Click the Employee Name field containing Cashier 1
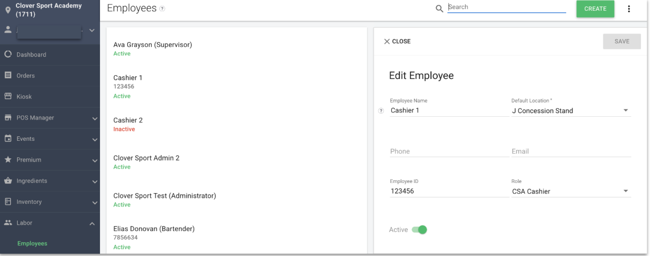This screenshot has width=650, height=256. (x=450, y=110)
